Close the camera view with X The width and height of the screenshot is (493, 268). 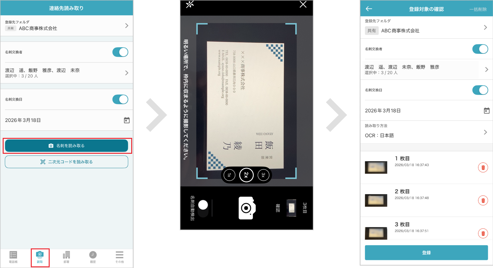click(x=303, y=4)
